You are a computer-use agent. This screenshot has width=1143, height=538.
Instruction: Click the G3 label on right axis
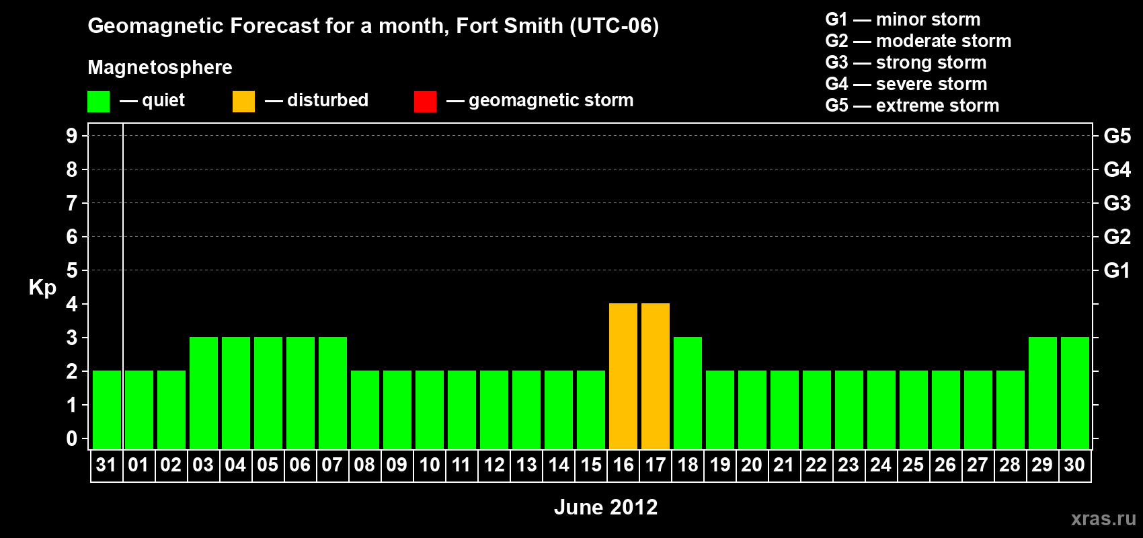(x=1117, y=203)
